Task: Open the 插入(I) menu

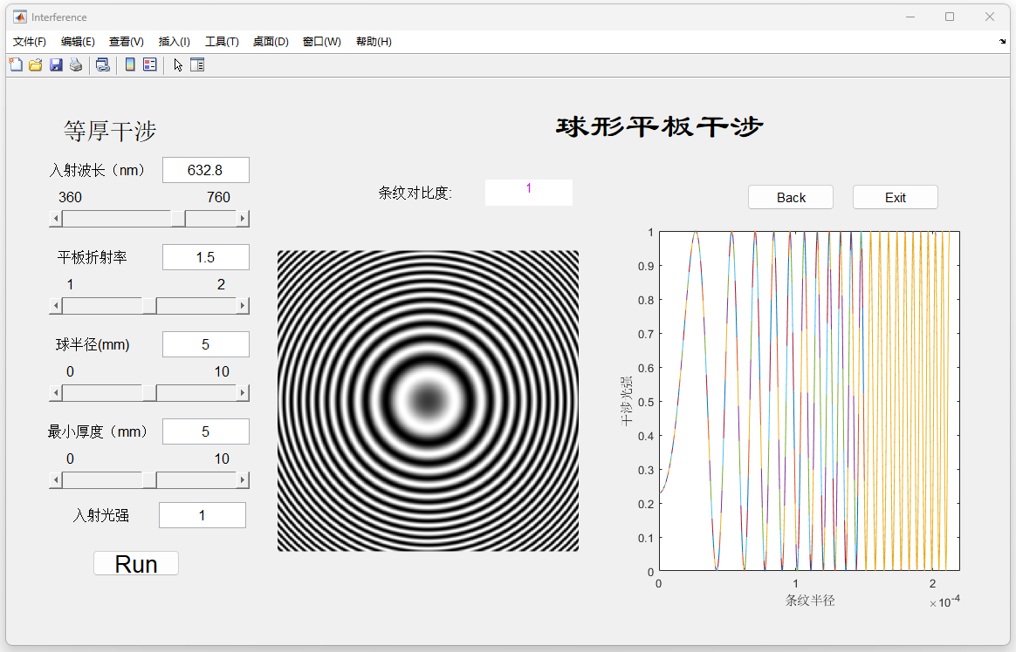Action: pos(174,42)
